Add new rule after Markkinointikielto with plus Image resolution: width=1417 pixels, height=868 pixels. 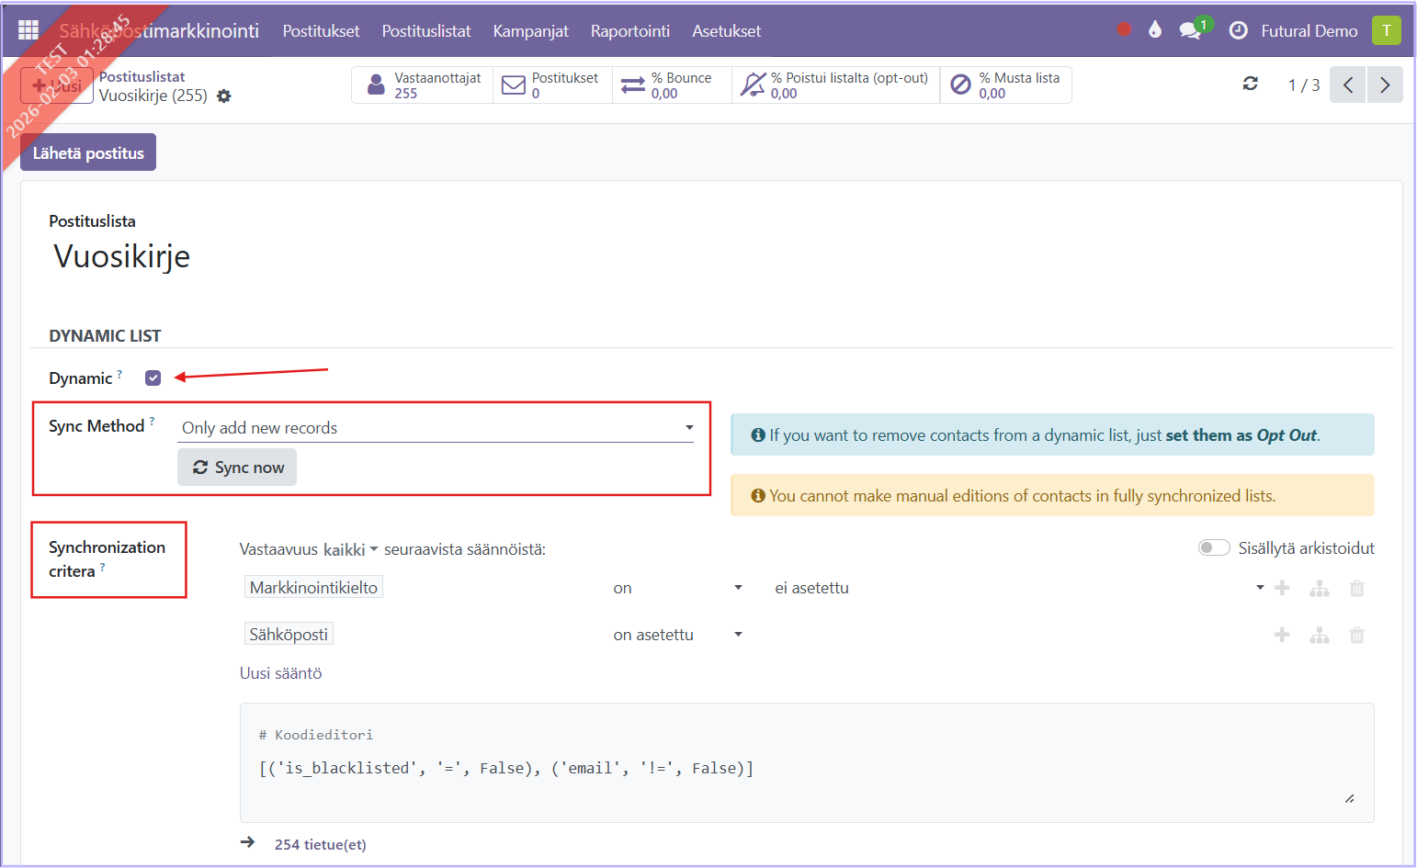(x=1282, y=588)
